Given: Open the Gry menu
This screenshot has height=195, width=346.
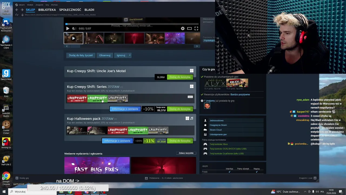Looking at the screenshot, I should tap(47, 5).
